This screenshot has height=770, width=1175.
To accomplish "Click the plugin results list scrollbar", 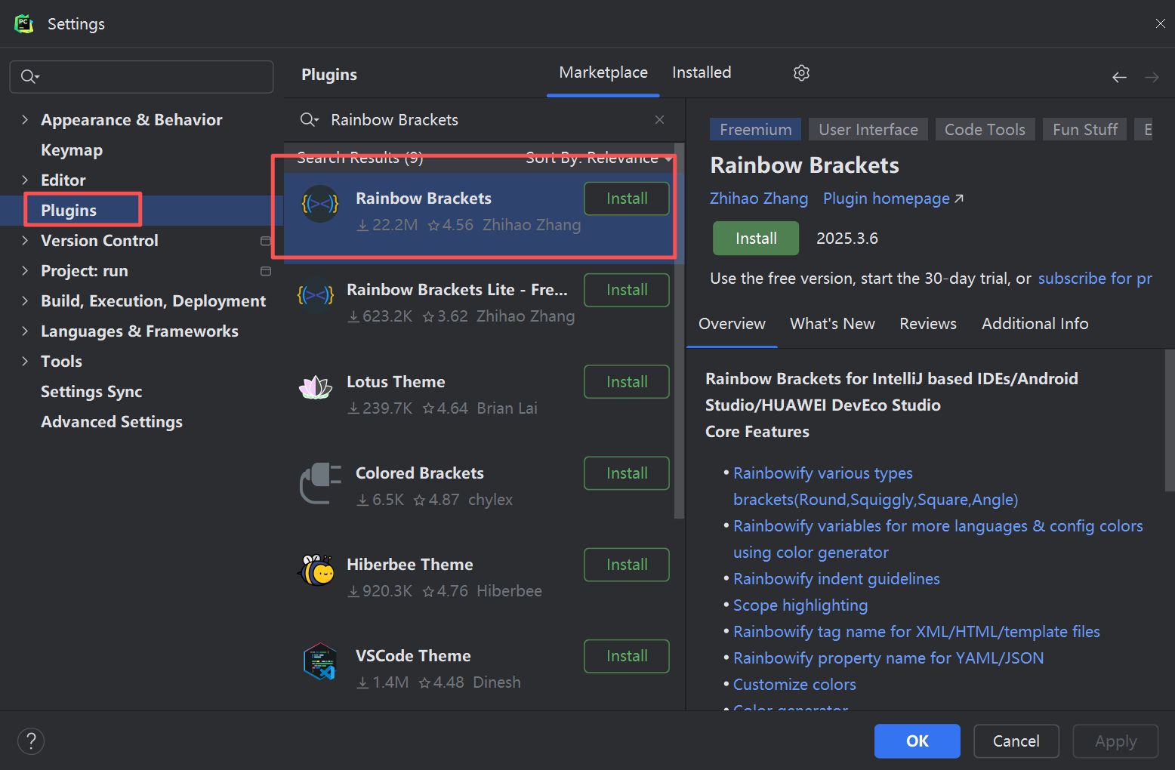I will tap(679, 331).
